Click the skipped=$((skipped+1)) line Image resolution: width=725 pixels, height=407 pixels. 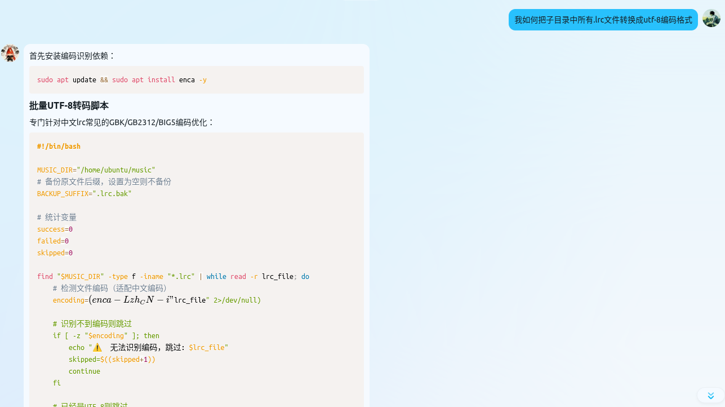[x=112, y=360]
